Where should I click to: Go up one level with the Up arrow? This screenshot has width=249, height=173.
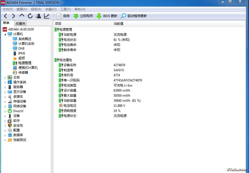(x=22, y=16)
